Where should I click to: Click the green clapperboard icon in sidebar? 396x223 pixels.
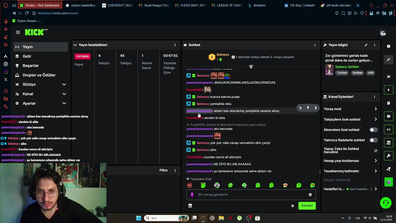pyautogui.click(x=389, y=182)
